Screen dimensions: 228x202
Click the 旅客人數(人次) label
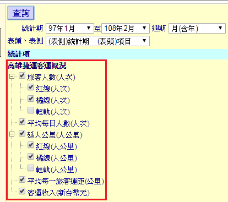[x=51, y=77]
